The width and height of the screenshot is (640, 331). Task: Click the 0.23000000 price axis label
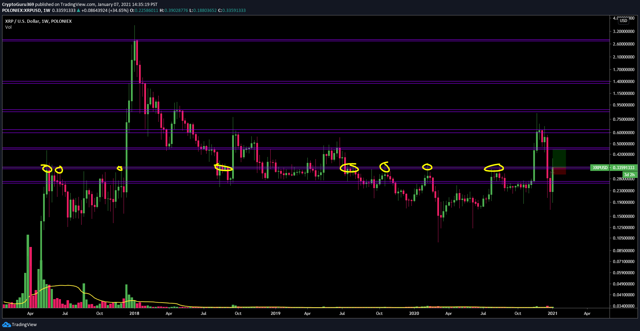[x=624, y=191]
